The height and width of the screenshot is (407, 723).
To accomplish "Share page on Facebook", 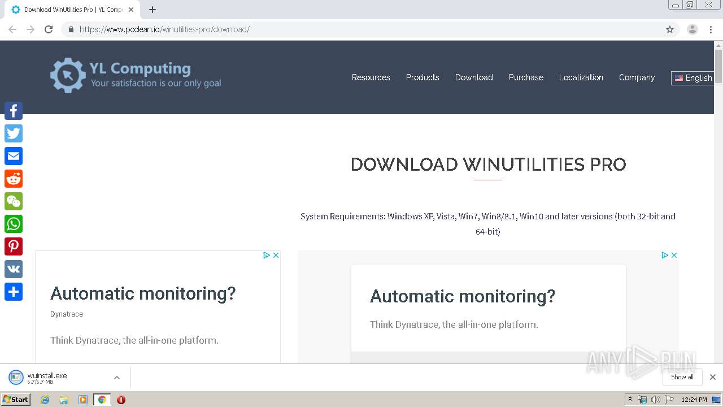I will pyautogui.click(x=14, y=111).
